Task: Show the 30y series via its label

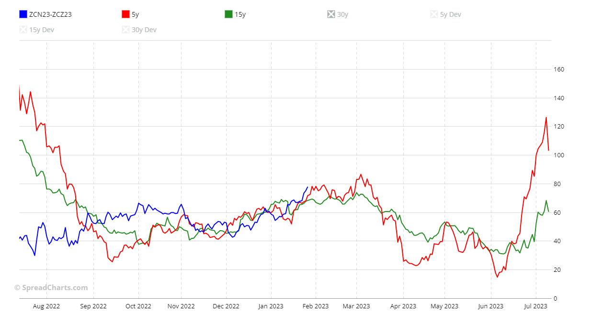Action: point(342,14)
